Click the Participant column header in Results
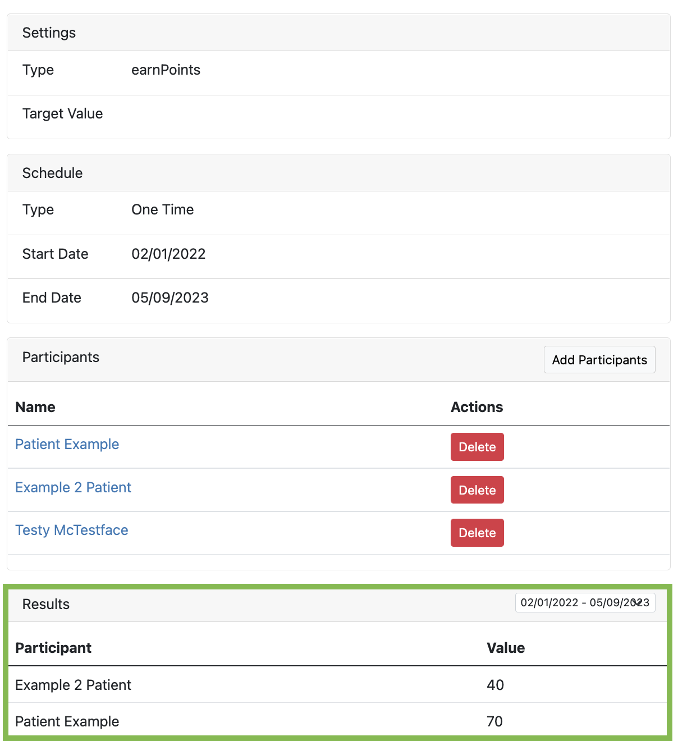678x741 pixels. (53, 648)
